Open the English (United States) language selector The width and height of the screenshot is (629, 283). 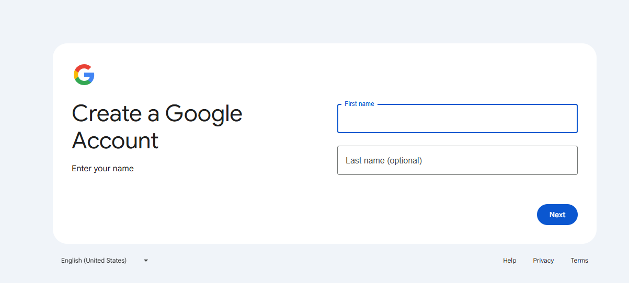click(105, 261)
